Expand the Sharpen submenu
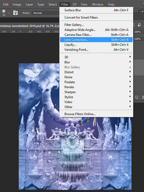144x192 pixels. pyautogui.click(x=96, y=92)
